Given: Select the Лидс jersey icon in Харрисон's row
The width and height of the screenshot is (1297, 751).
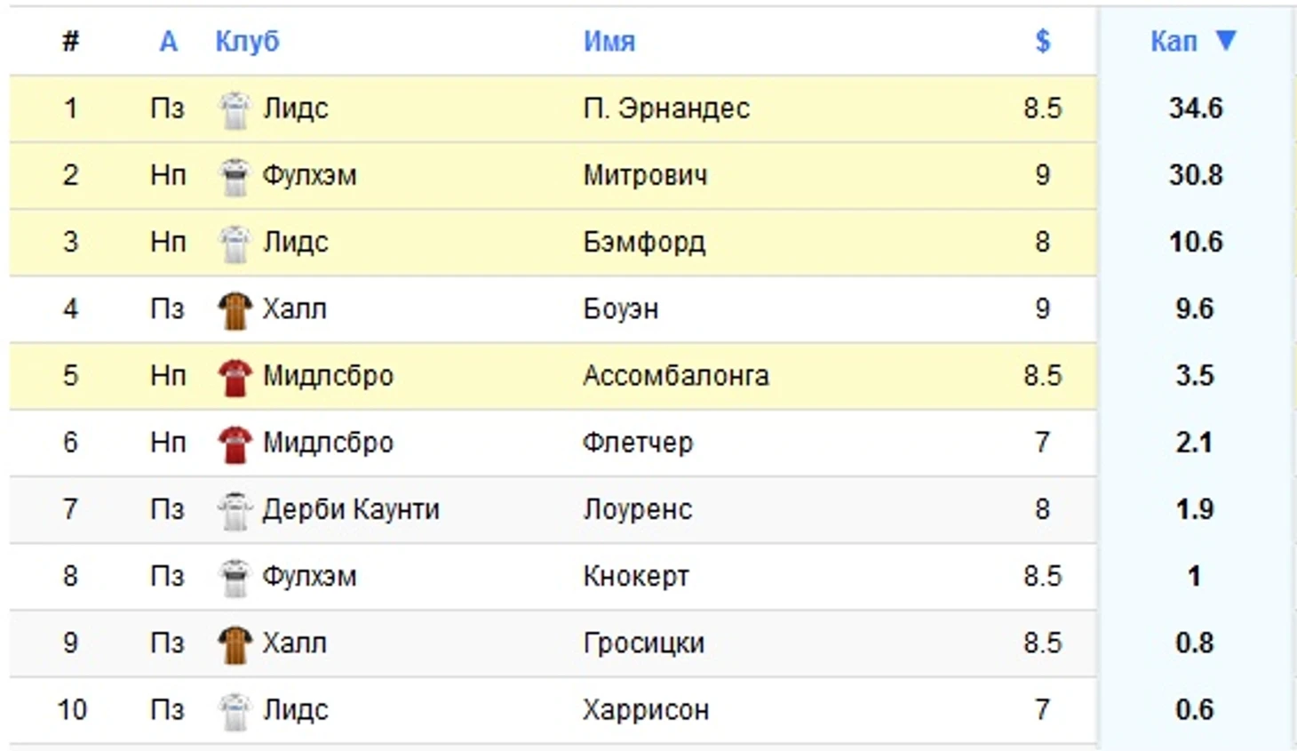Looking at the screenshot, I should [235, 709].
